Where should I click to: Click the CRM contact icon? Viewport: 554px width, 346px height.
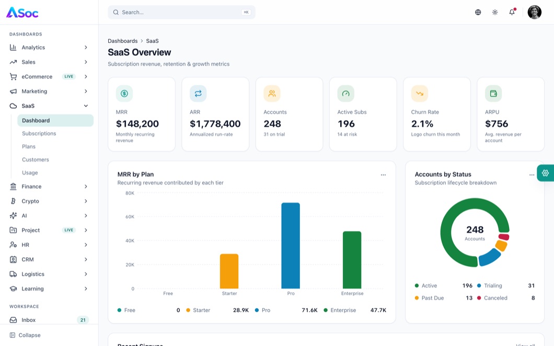[13, 259]
